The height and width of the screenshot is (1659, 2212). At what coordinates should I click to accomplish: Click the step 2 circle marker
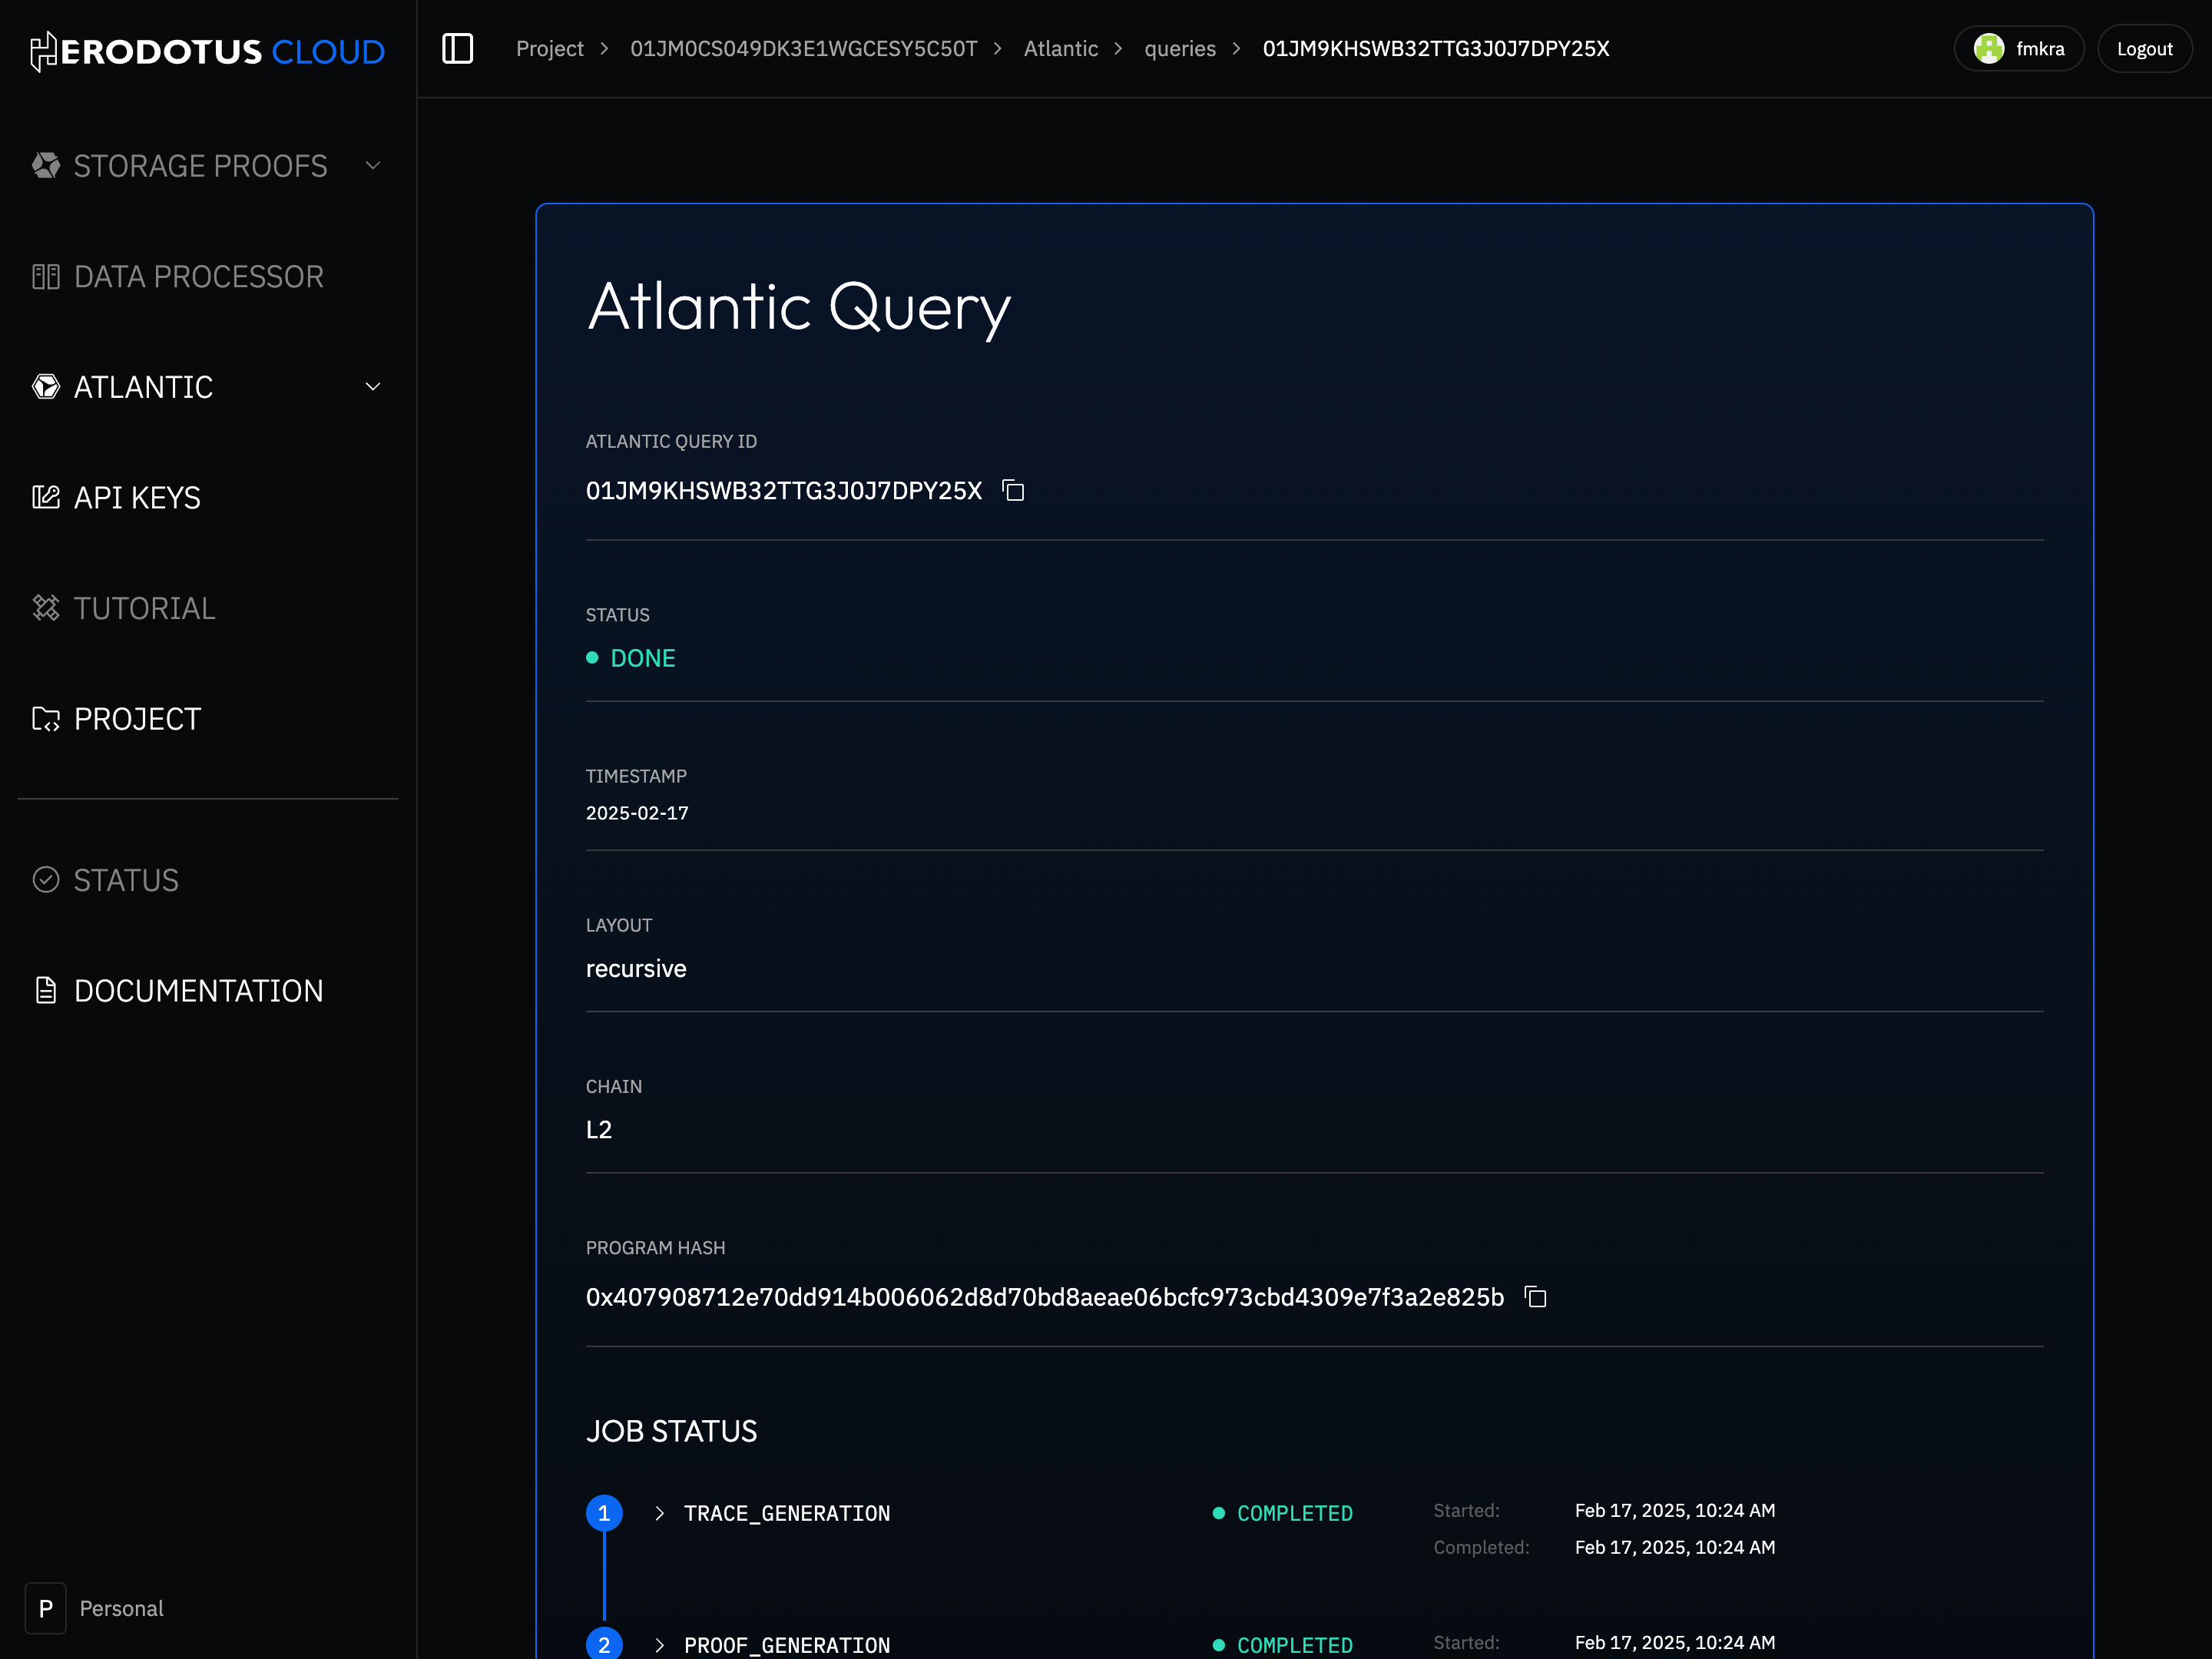604,1644
